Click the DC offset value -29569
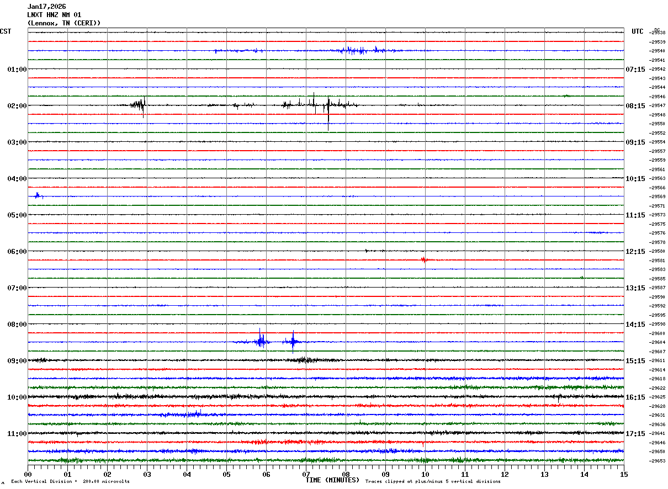Screen dimensions: 668x489 (x=658, y=196)
